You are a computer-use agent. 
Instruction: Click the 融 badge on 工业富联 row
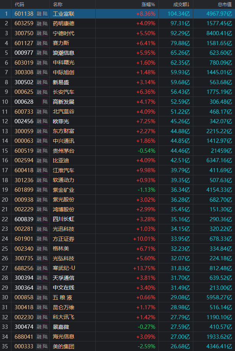[39, 14]
